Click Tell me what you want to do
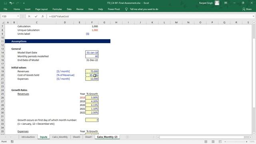The image size is (256, 144). (x=144, y=9)
